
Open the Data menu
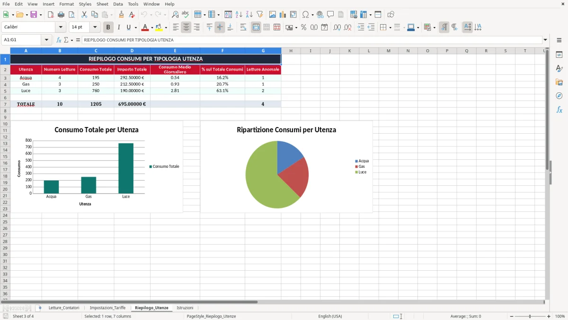pyautogui.click(x=118, y=4)
